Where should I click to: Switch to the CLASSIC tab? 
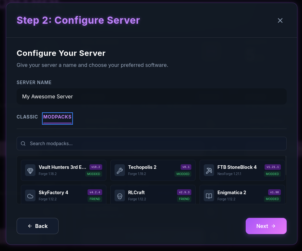point(27,117)
